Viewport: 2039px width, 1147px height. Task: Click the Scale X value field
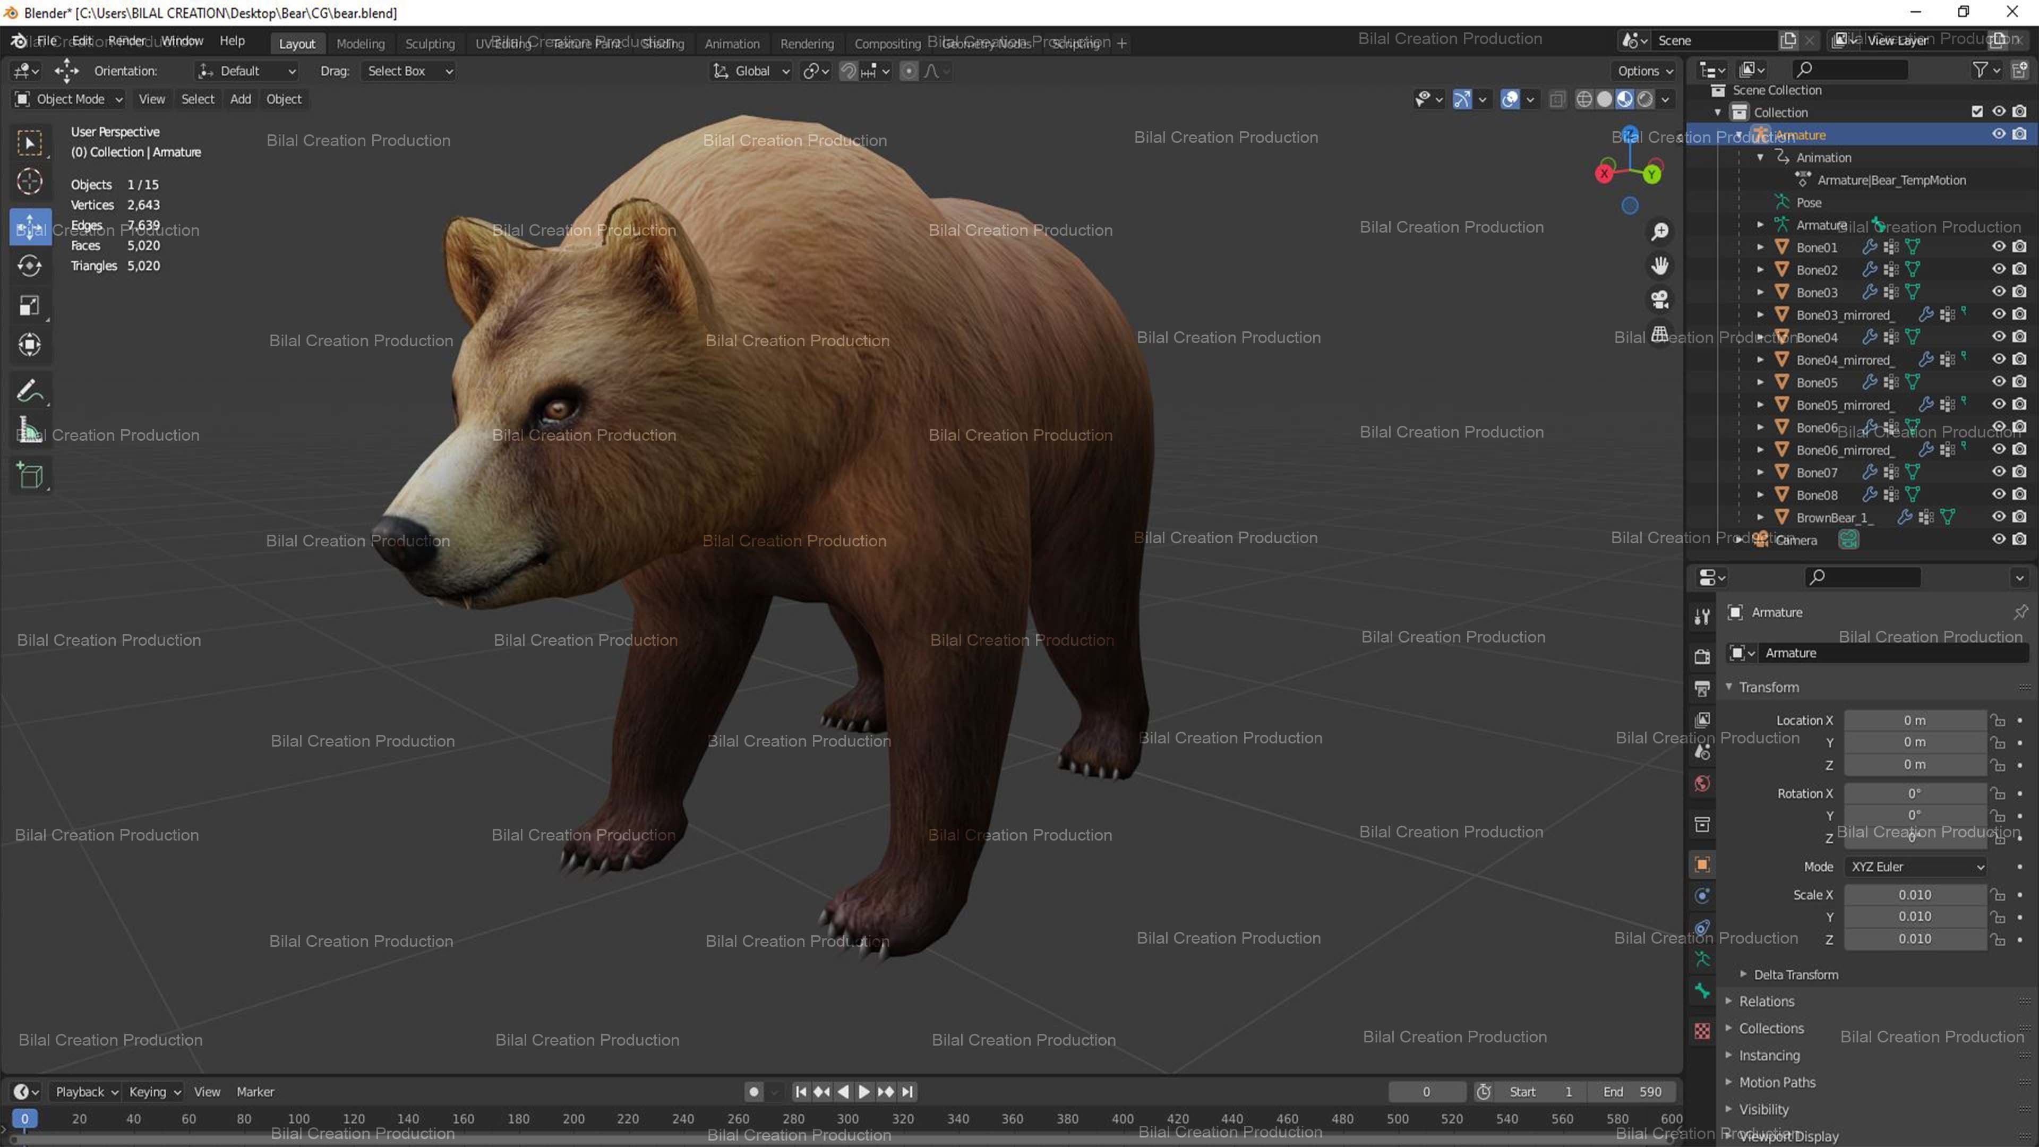click(x=1915, y=894)
